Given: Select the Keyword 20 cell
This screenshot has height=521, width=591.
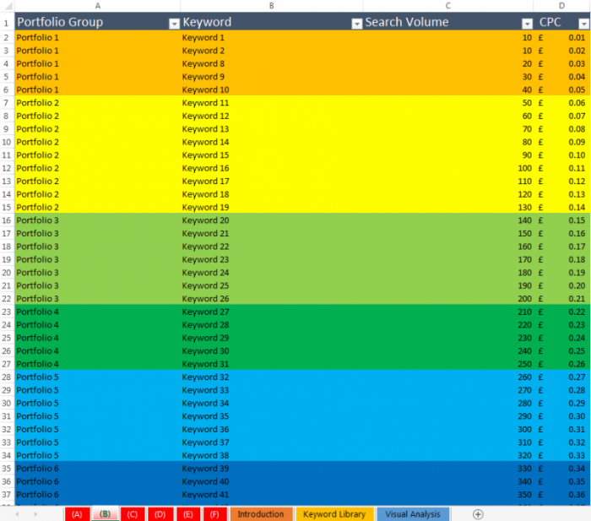Looking at the screenshot, I should click(271, 220).
